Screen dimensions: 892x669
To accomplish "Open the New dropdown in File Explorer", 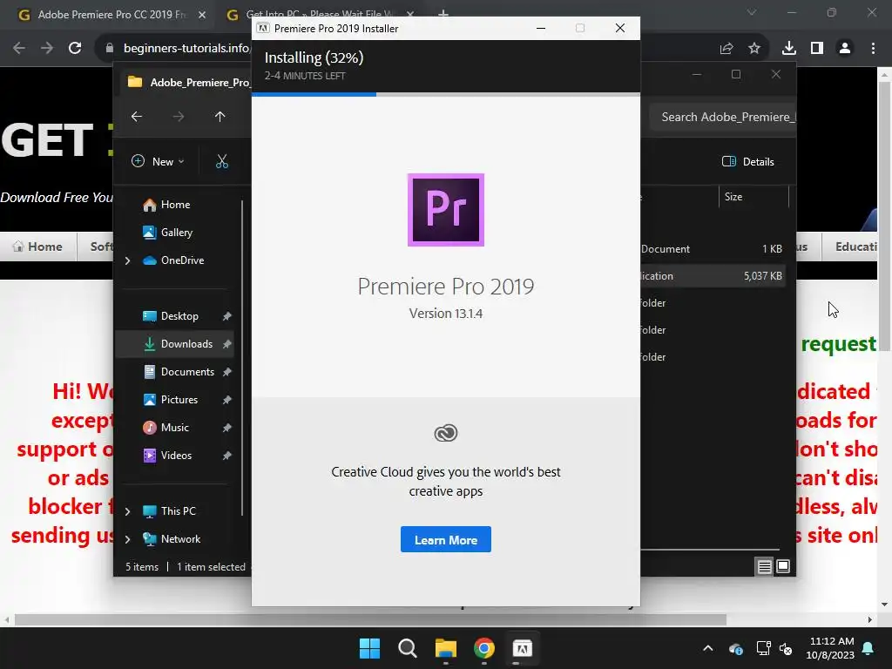I will (159, 161).
